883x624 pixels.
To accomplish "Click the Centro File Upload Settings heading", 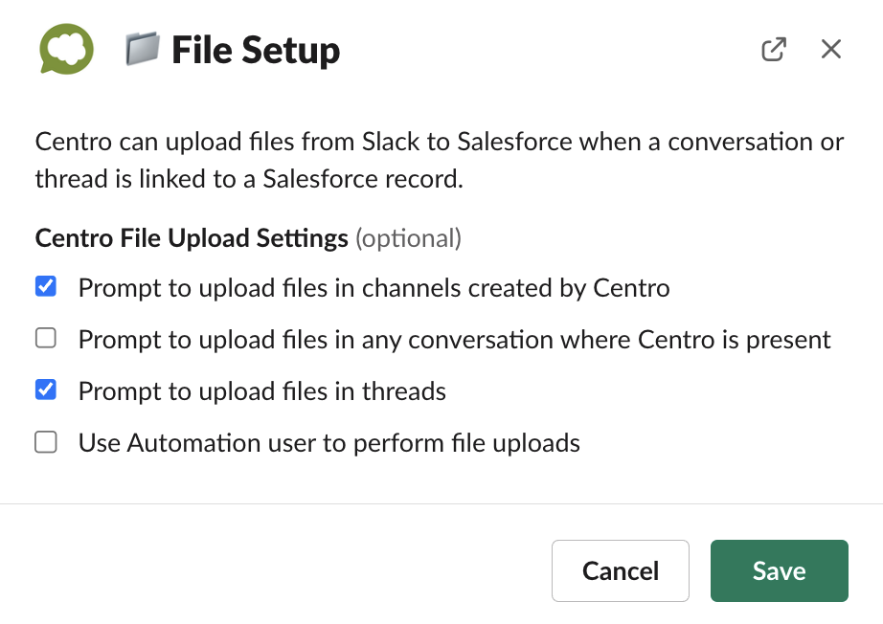I will (190, 237).
